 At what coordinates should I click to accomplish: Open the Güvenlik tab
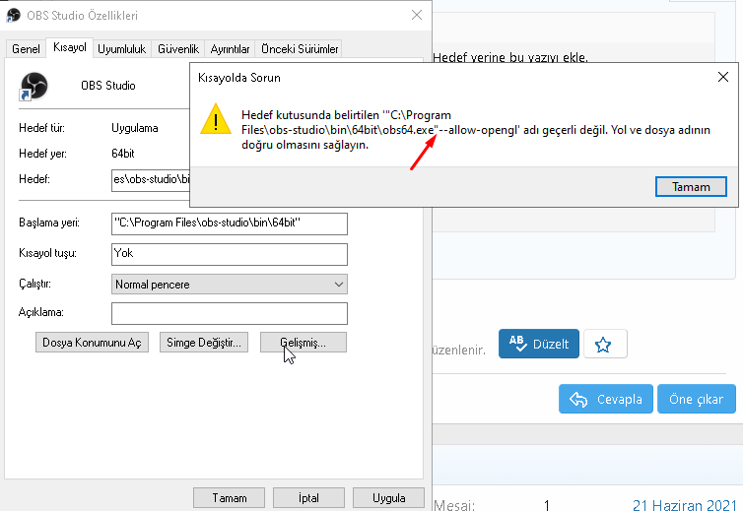coord(178,49)
